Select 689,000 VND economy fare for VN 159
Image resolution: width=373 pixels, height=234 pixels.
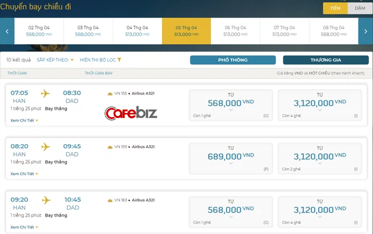pyautogui.click(x=231, y=156)
